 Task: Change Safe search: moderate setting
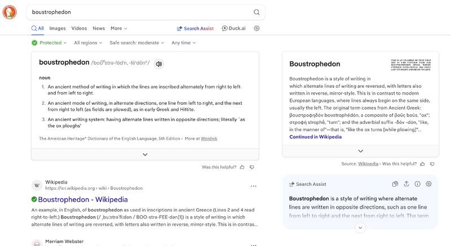pyautogui.click(x=136, y=43)
